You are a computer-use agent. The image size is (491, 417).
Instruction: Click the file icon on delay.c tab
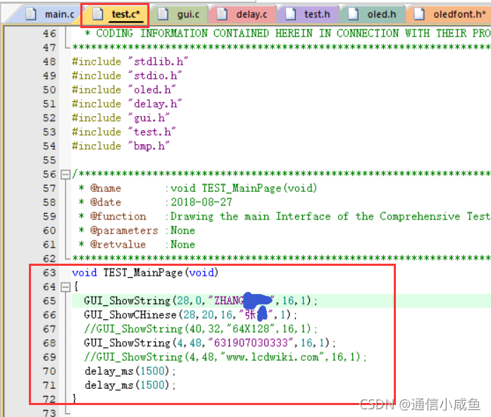click(x=222, y=14)
